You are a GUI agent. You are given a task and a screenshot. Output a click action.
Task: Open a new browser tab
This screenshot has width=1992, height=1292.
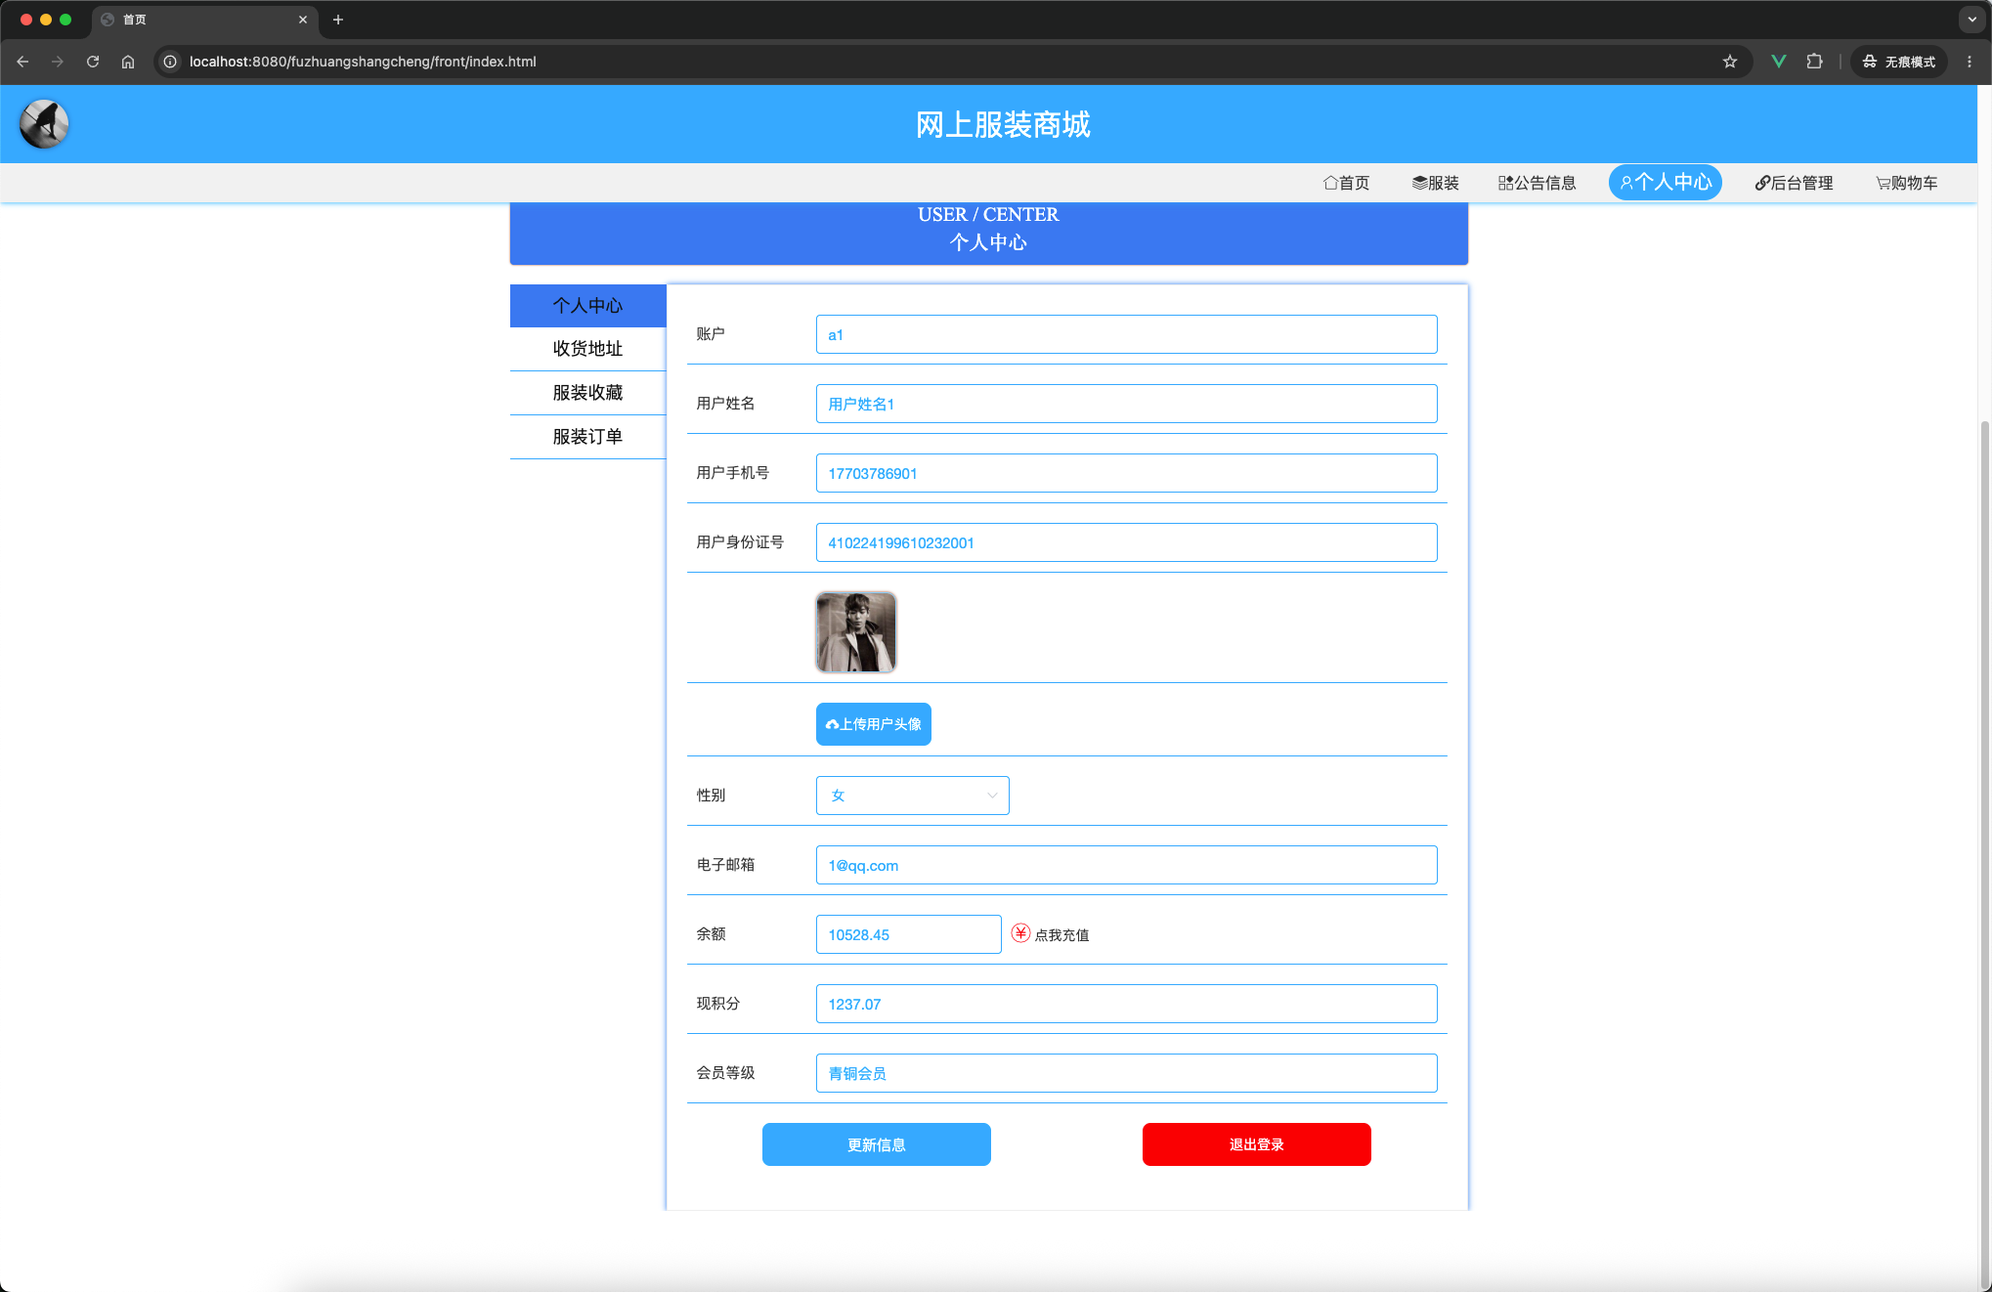click(338, 20)
